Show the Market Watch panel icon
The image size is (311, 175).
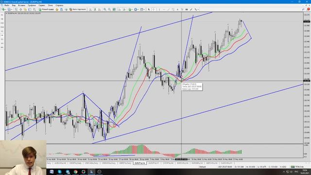tap(16, 9)
